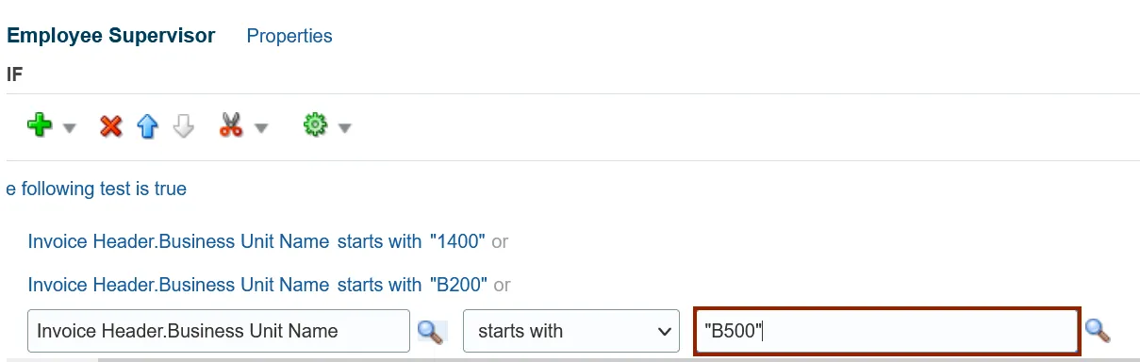Switch to the Properties tab
The width and height of the screenshot is (1140, 362).
(x=289, y=36)
